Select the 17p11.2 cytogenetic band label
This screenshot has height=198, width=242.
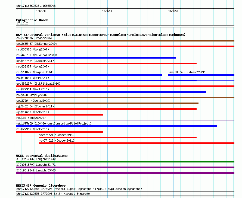(22, 23)
